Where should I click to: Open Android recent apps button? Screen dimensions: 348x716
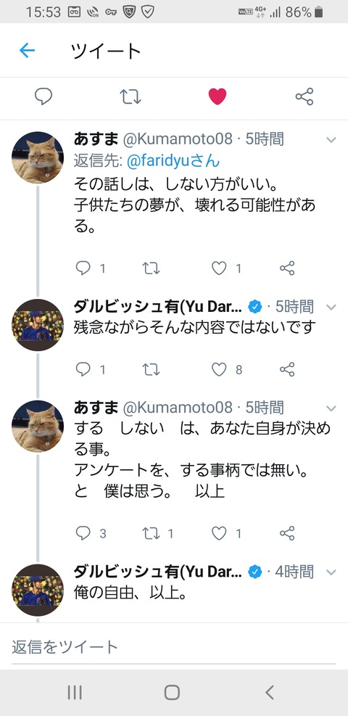[75, 692]
